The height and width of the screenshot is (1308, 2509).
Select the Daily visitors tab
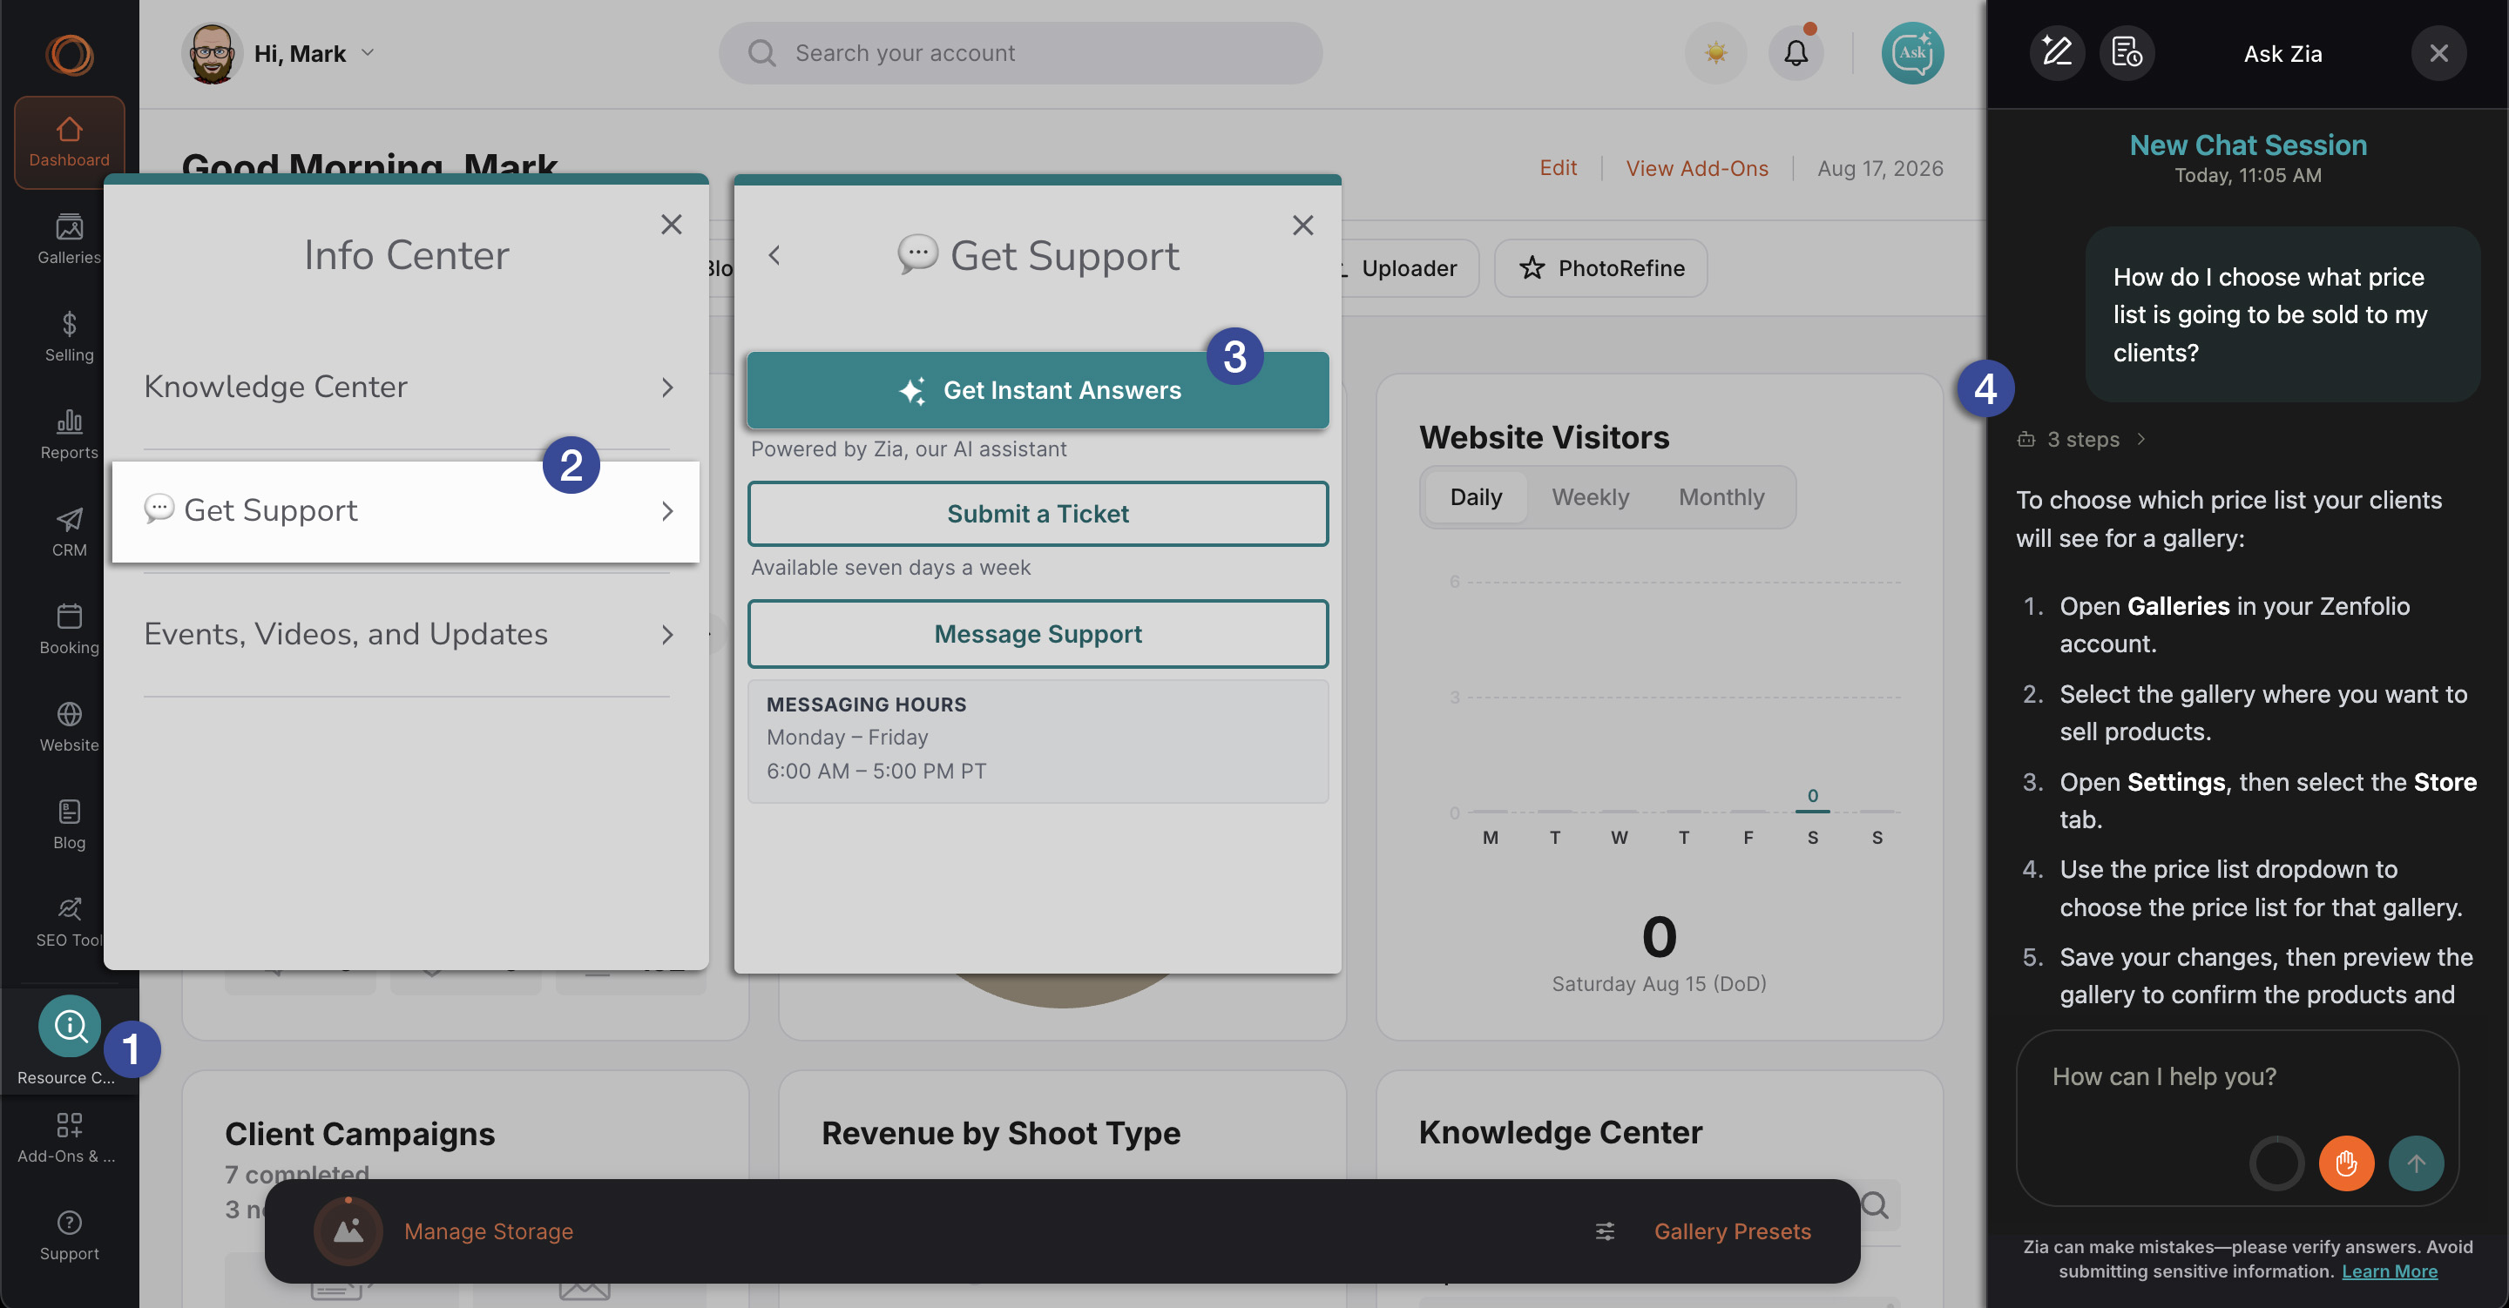click(1476, 496)
